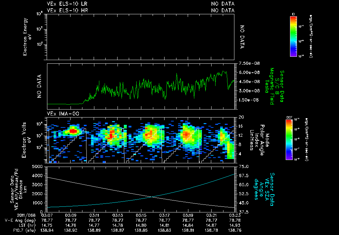The width and height of the screenshot is (339, 235).
Task: Click the 03:11 time tick label
Action: click(x=94, y=215)
